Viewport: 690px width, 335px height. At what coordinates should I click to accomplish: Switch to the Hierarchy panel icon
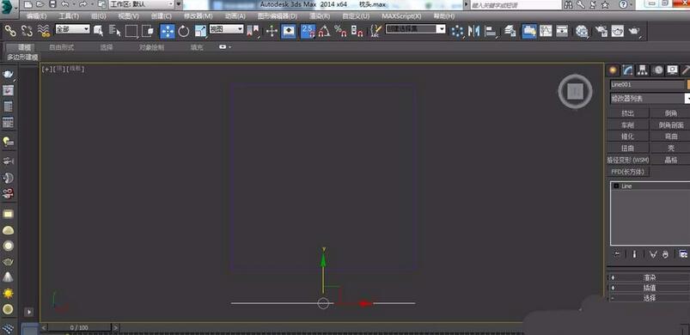[643, 70]
